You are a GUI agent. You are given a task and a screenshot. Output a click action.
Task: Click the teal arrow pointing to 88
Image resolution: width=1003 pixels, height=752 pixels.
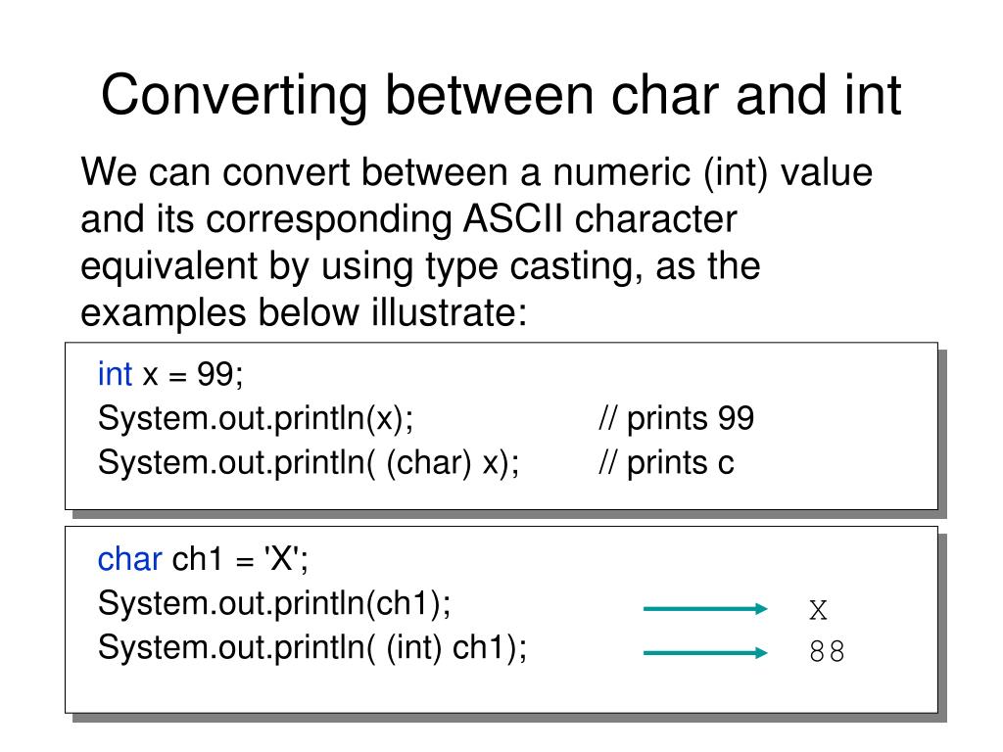pos(705,652)
